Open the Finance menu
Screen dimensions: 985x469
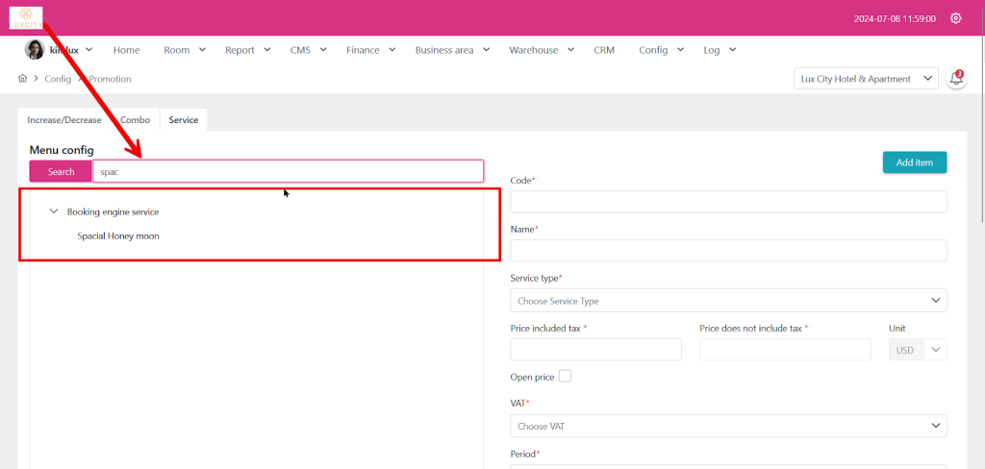369,50
